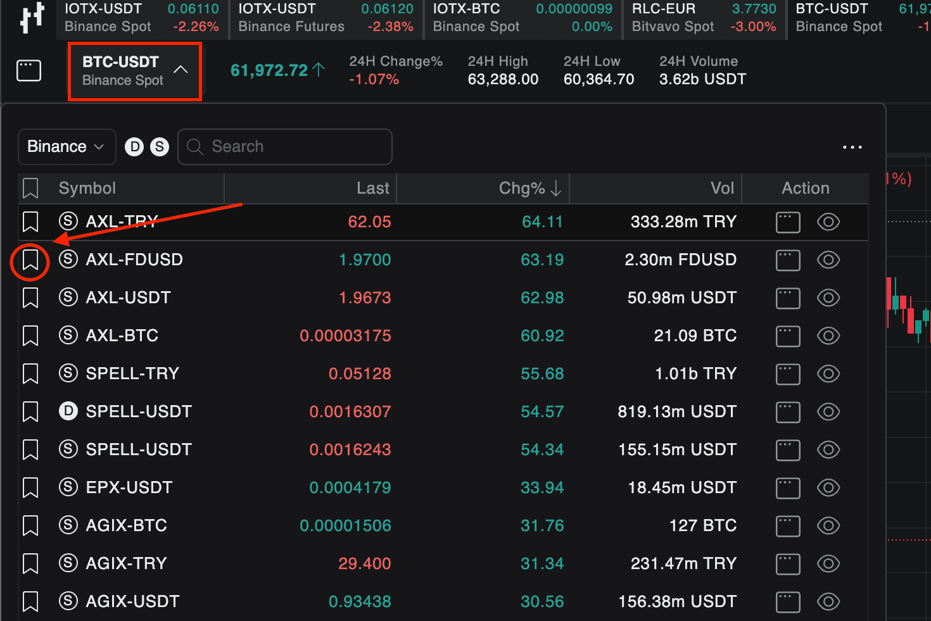
Task: Bookmark the AXL-TRY row
Action: (x=30, y=222)
